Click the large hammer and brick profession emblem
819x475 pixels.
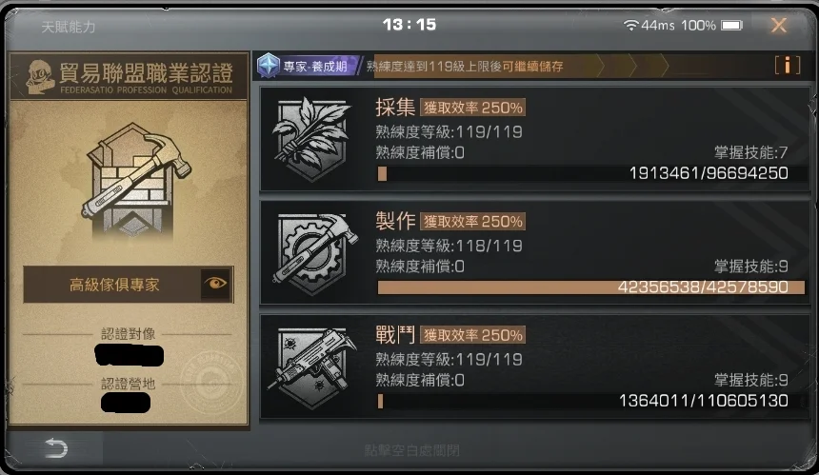[136, 180]
